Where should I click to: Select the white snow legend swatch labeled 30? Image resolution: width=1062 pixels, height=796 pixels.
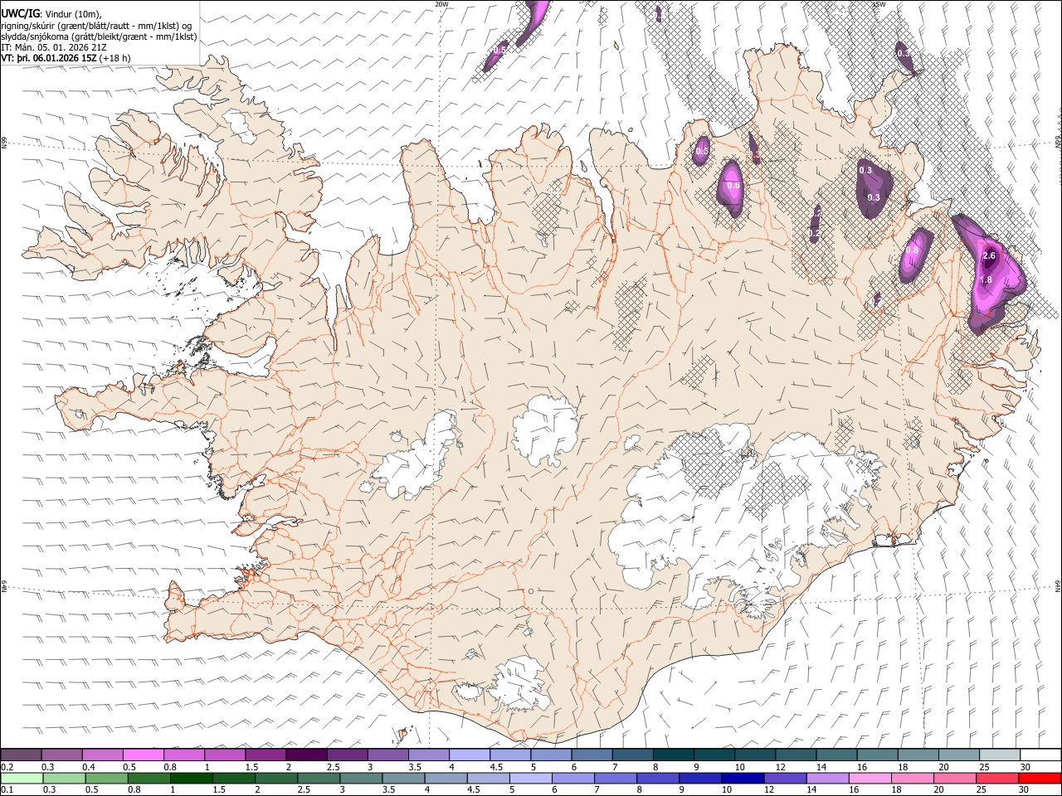[x=1040, y=755]
